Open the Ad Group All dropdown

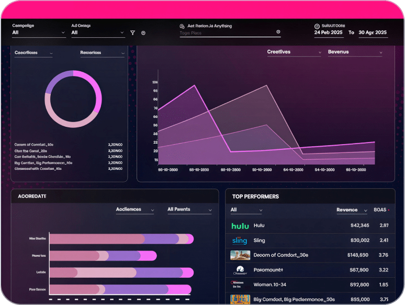pos(98,32)
